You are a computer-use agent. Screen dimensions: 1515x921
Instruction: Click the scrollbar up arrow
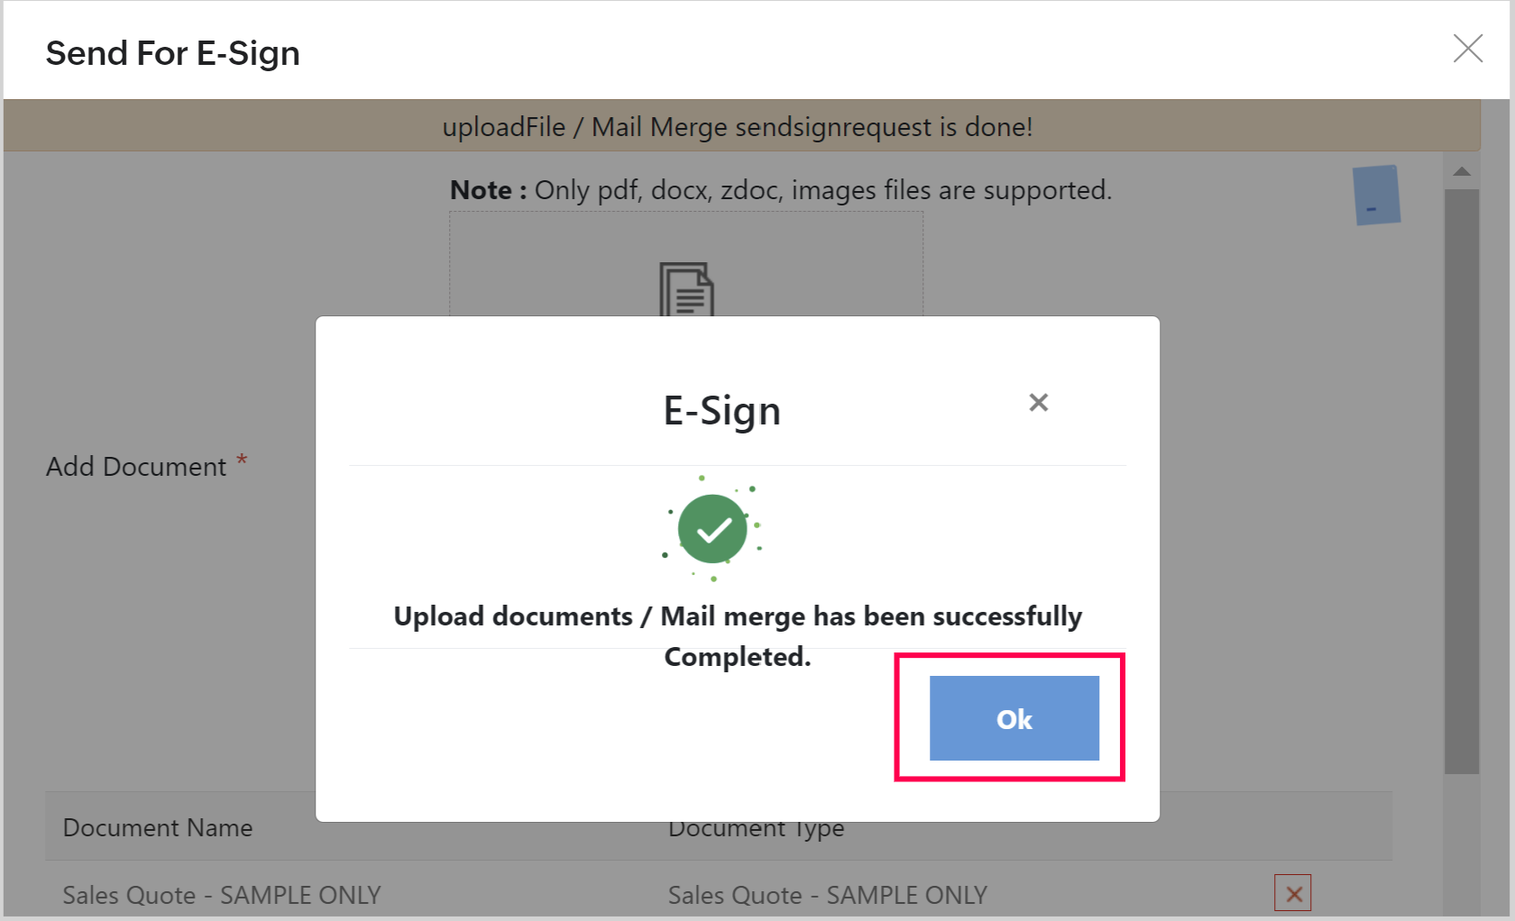[1462, 171]
